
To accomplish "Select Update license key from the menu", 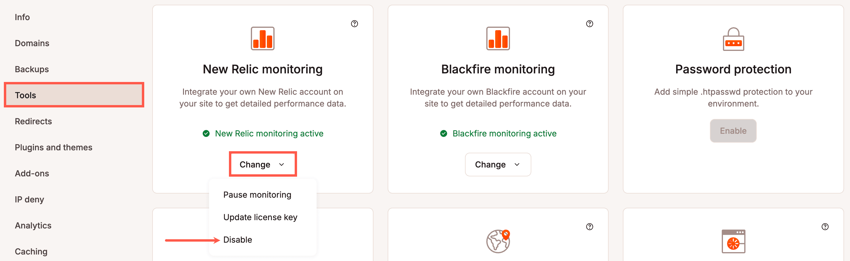I will click(260, 217).
